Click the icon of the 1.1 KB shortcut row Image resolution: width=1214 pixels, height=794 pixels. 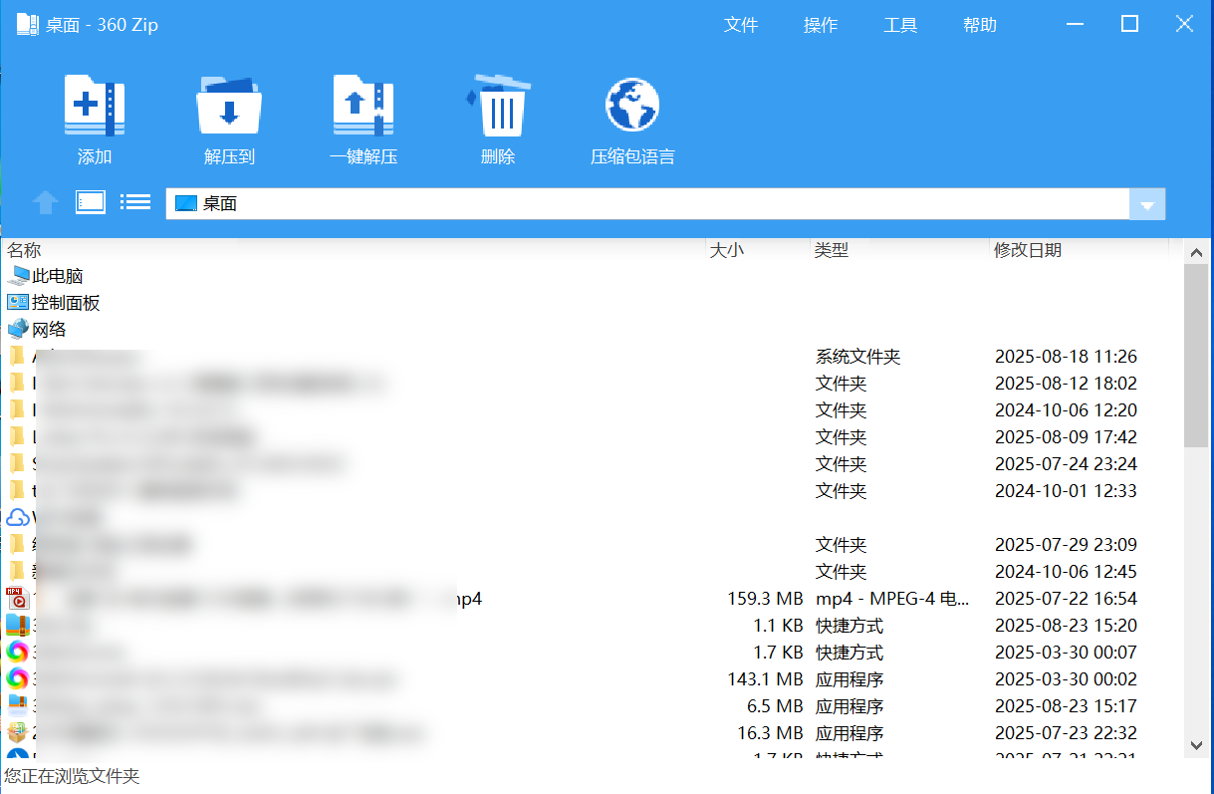[18, 626]
